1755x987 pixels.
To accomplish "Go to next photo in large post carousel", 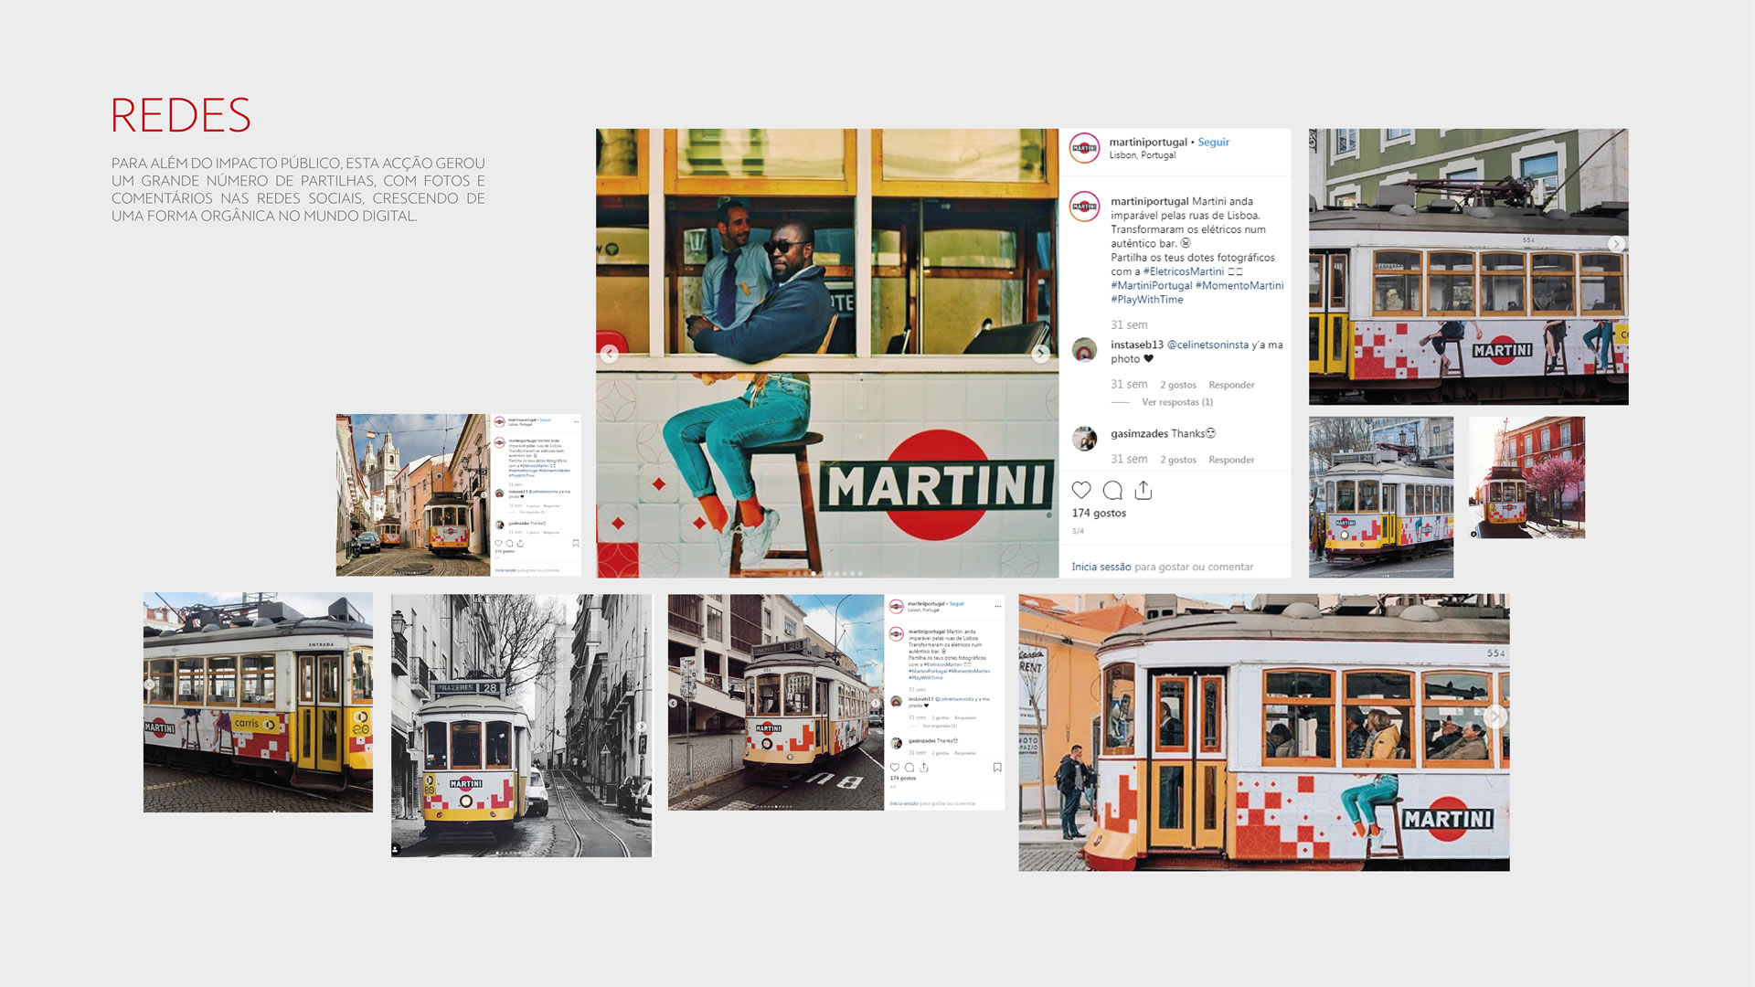I will [x=1040, y=354].
